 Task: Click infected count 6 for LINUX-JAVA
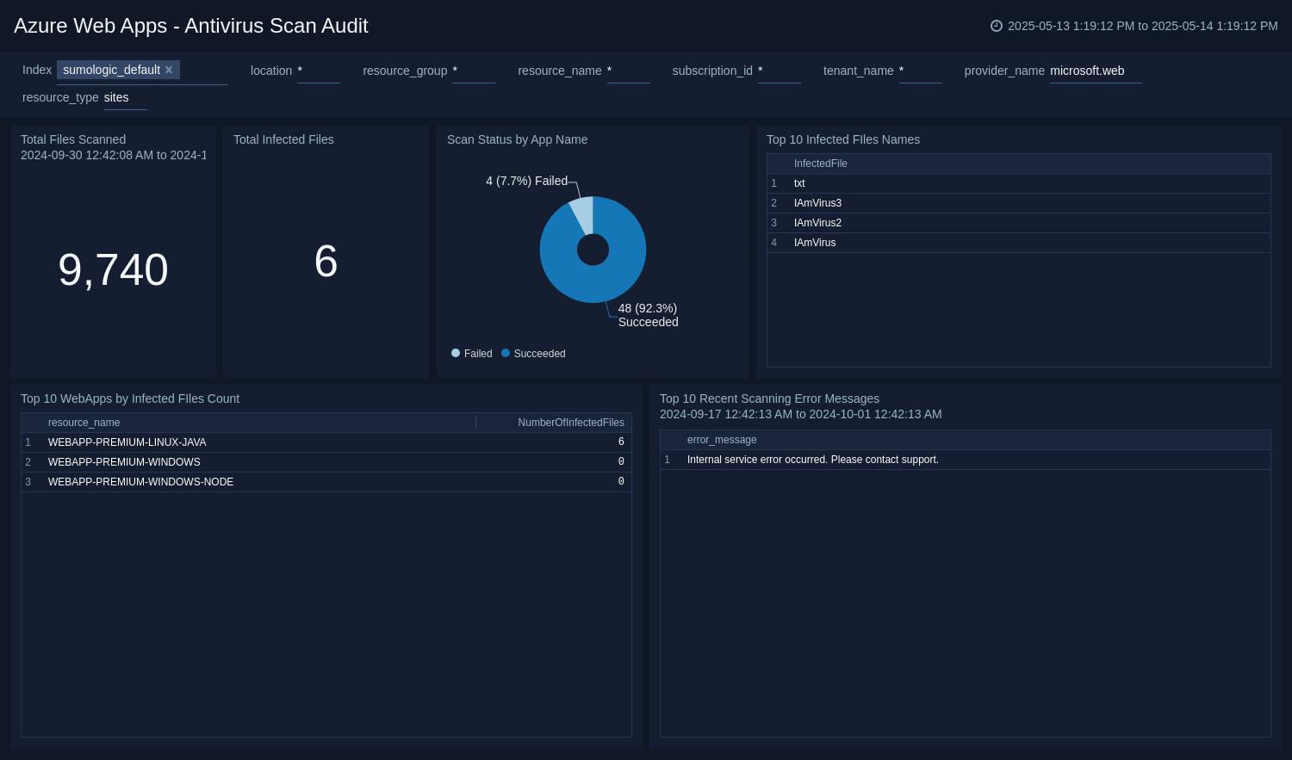(x=621, y=442)
